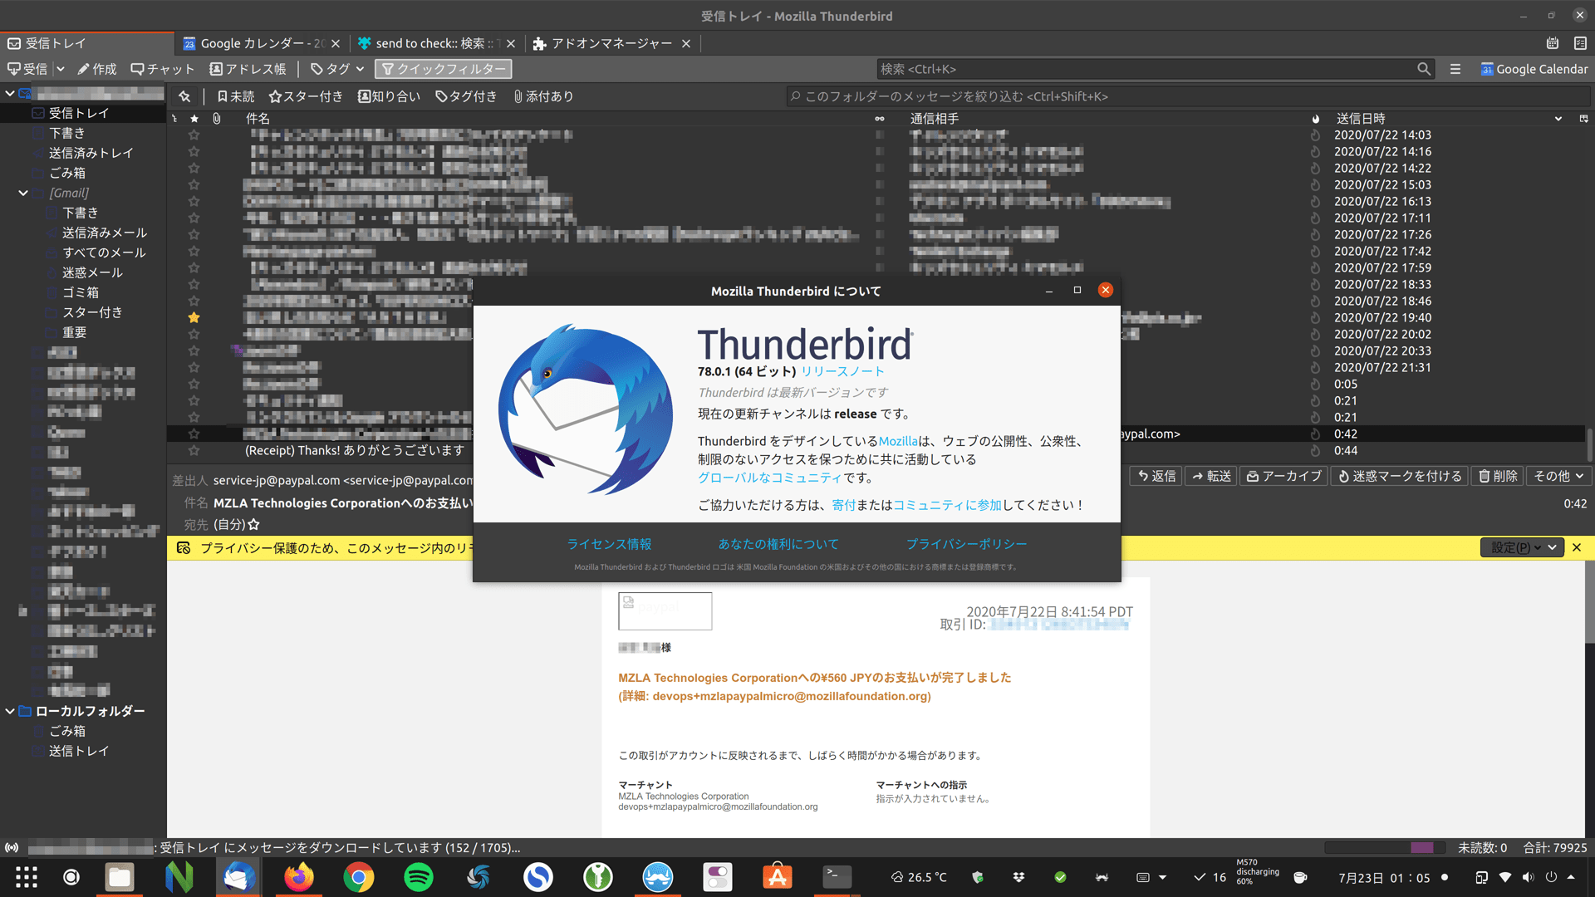Open the アドレス帳 address book
This screenshot has width=1595, height=897.
(248, 69)
